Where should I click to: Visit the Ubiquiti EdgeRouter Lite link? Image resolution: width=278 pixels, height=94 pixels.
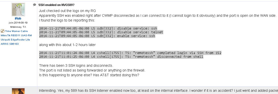point(16,40)
